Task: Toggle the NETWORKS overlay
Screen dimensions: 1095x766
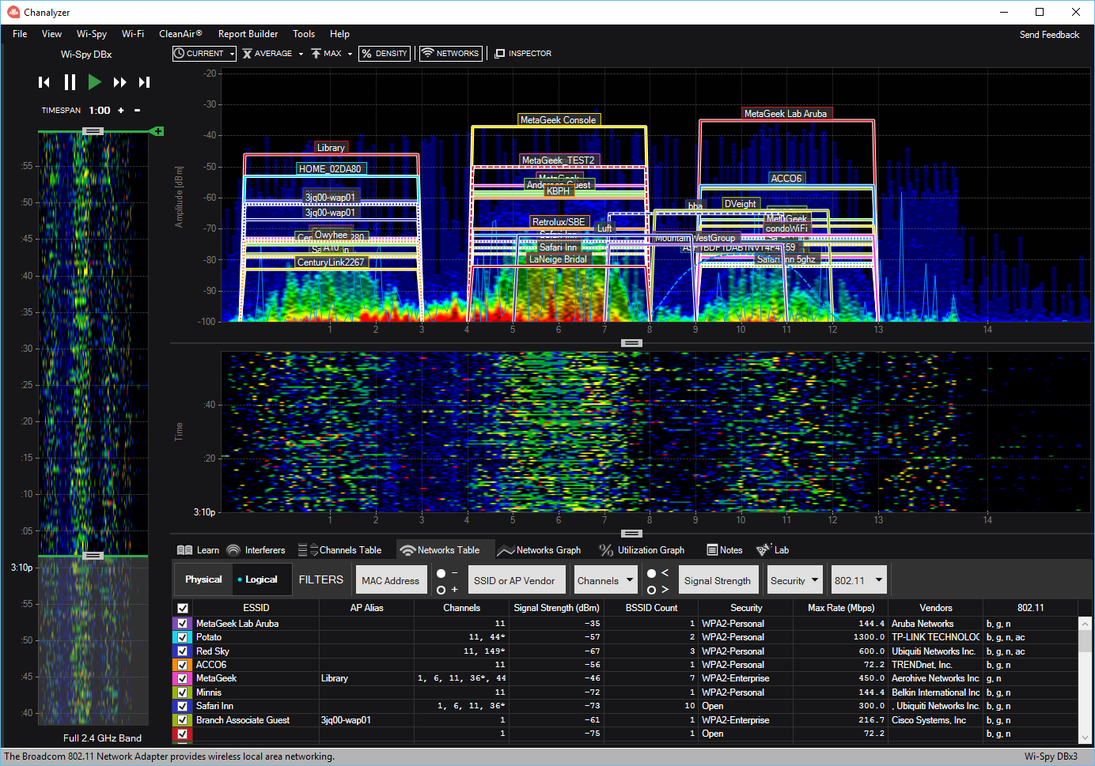Action: point(450,54)
